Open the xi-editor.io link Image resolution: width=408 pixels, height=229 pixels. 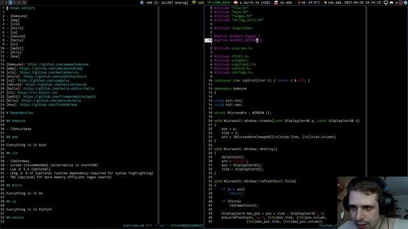tap(38, 93)
